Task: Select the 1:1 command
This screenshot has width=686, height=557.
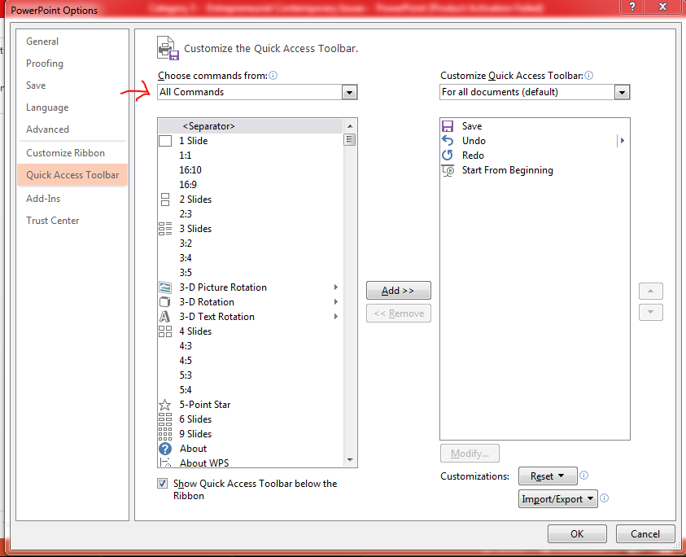Action: pos(251,156)
